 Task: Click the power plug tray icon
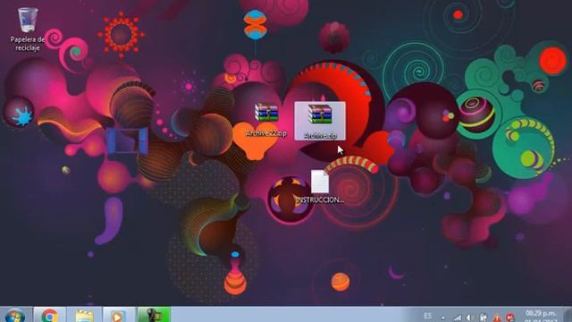click(484, 318)
